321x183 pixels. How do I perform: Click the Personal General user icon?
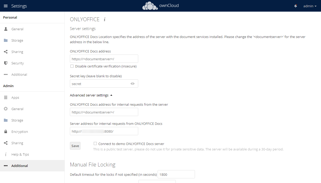pos(6,29)
